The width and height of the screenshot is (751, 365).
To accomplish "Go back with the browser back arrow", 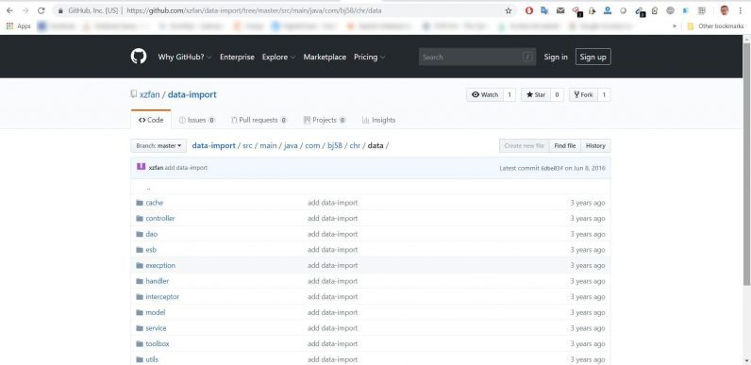I will tap(9, 10).
